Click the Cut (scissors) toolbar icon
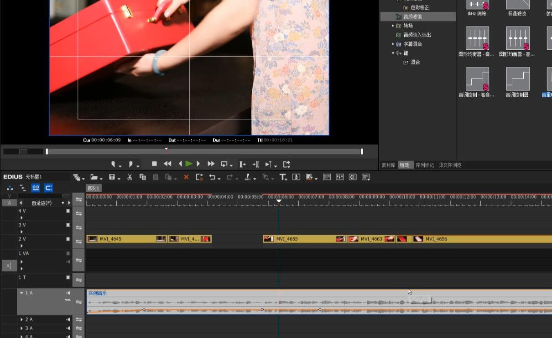Viewport: 552px width, 338px height. point(130,177)
